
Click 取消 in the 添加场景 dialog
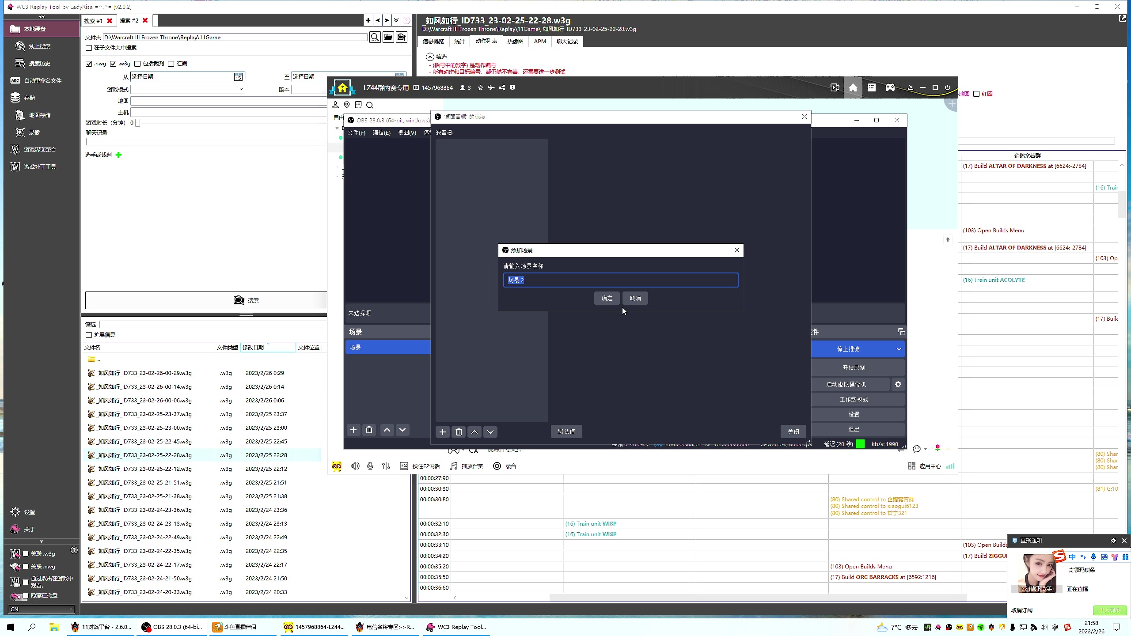[x=635, y=298]
